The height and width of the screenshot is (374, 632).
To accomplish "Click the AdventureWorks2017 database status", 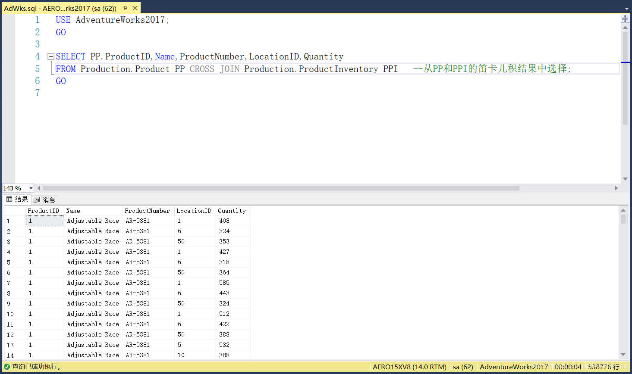I will click(x=514, y=367).
